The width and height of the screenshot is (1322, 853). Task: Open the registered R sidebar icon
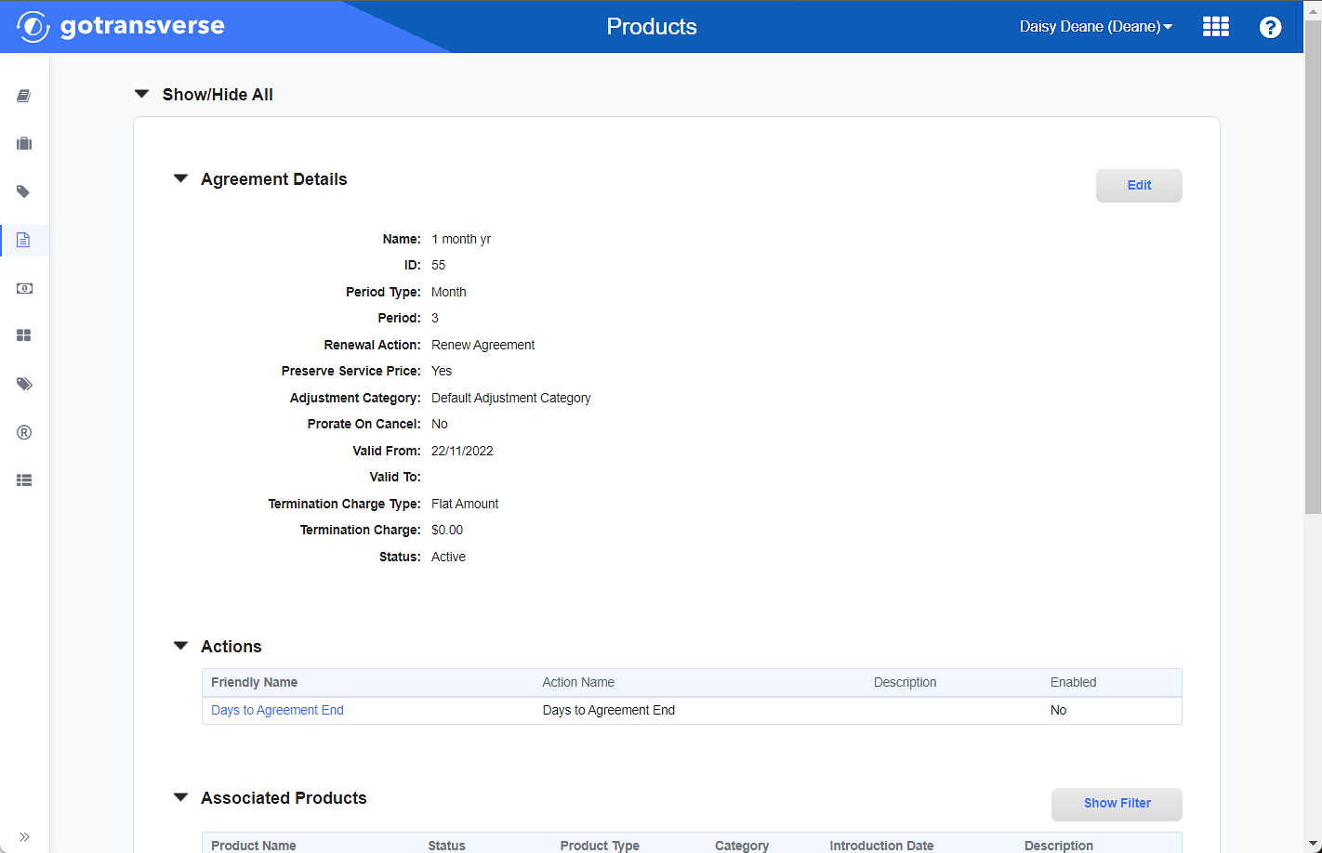point(24,432)
